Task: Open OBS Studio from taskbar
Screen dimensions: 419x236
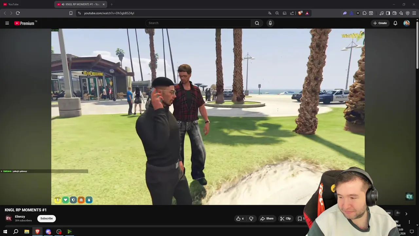Action: pyautogui.click(x=59, y=232)
